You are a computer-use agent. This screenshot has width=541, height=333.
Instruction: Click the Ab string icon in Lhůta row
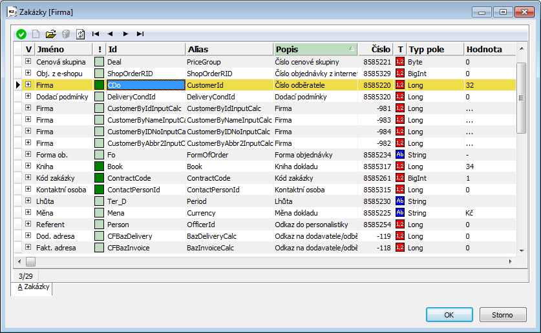[x=400, y=201]
